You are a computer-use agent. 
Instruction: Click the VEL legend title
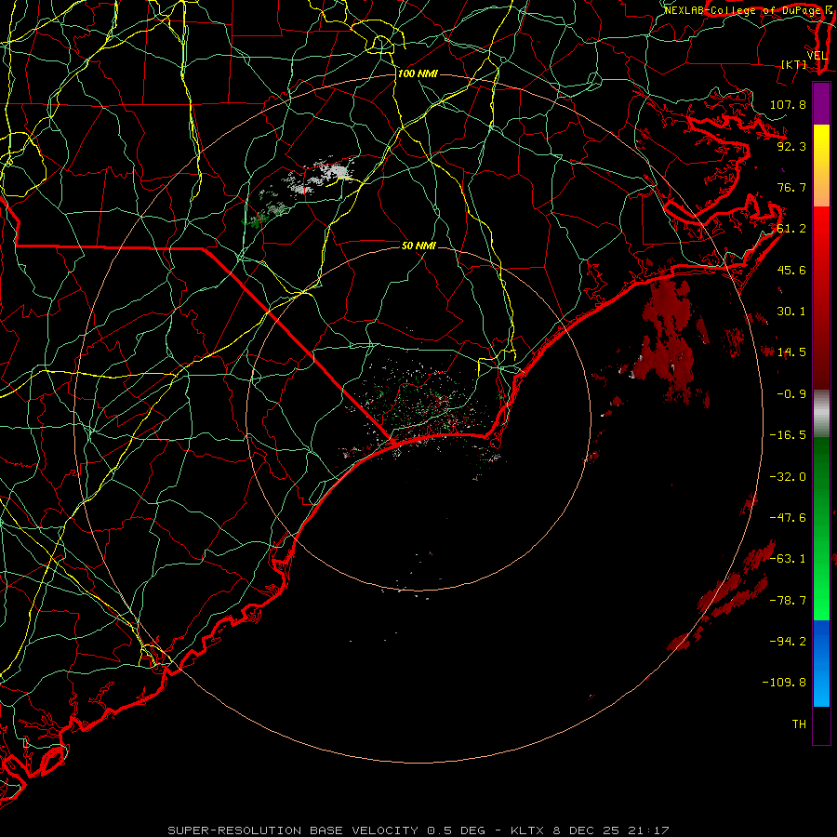[817, 56]
